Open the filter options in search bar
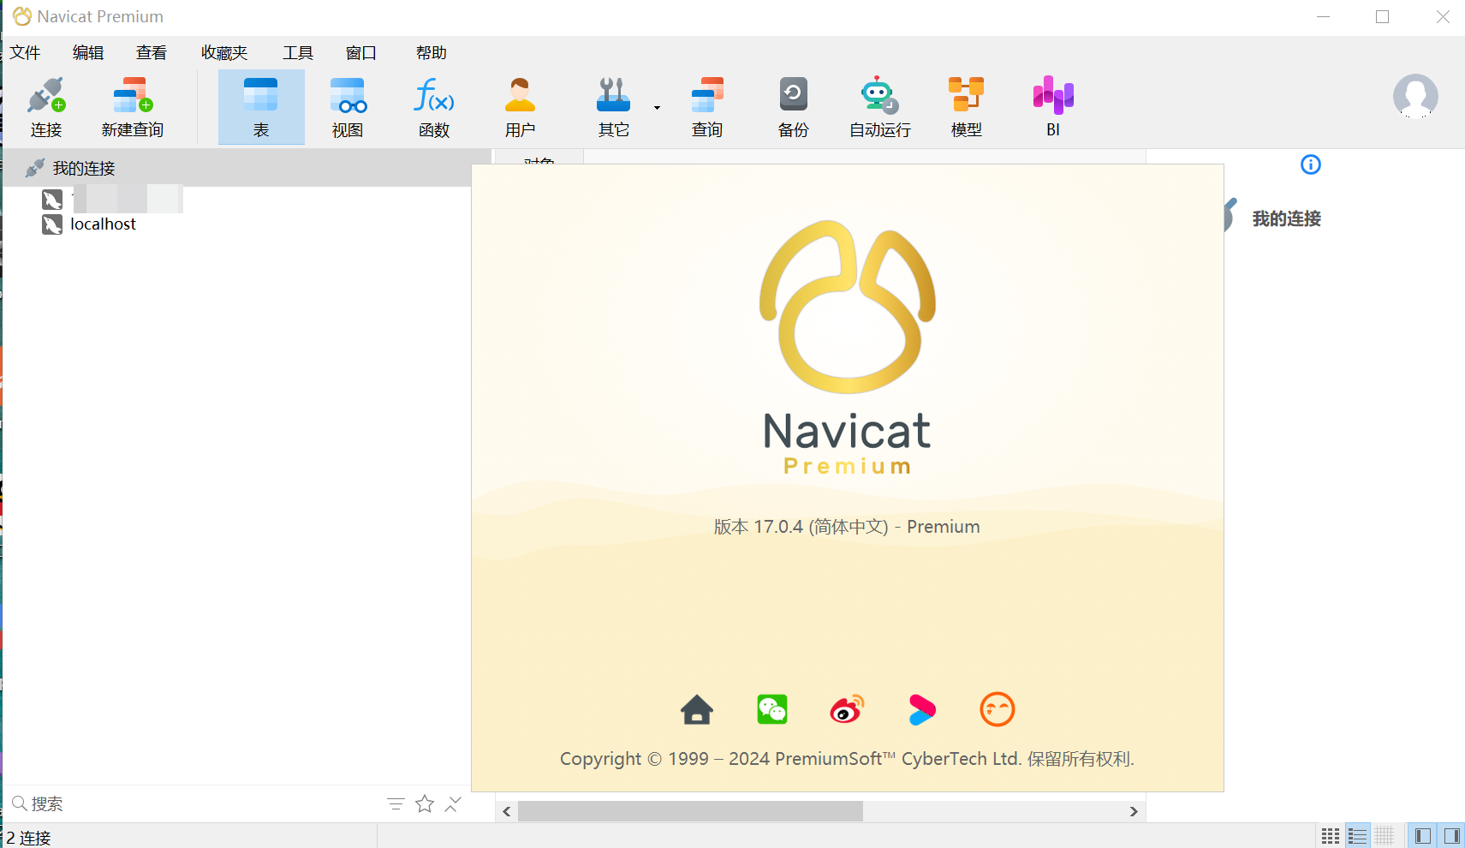The width and height of the screenshot is (1465, 848). click(x=396, y=803)
